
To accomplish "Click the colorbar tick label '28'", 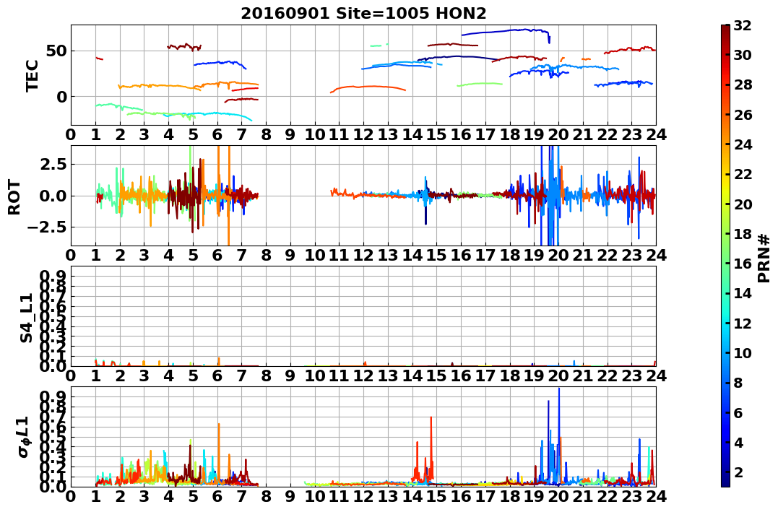I will (x=742, y=84).
